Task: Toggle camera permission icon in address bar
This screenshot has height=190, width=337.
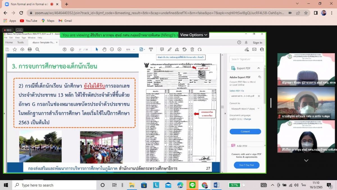Action: [290, 13]
